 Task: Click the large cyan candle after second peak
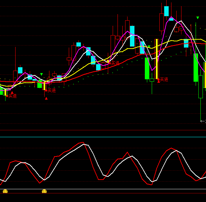[132, 36]
